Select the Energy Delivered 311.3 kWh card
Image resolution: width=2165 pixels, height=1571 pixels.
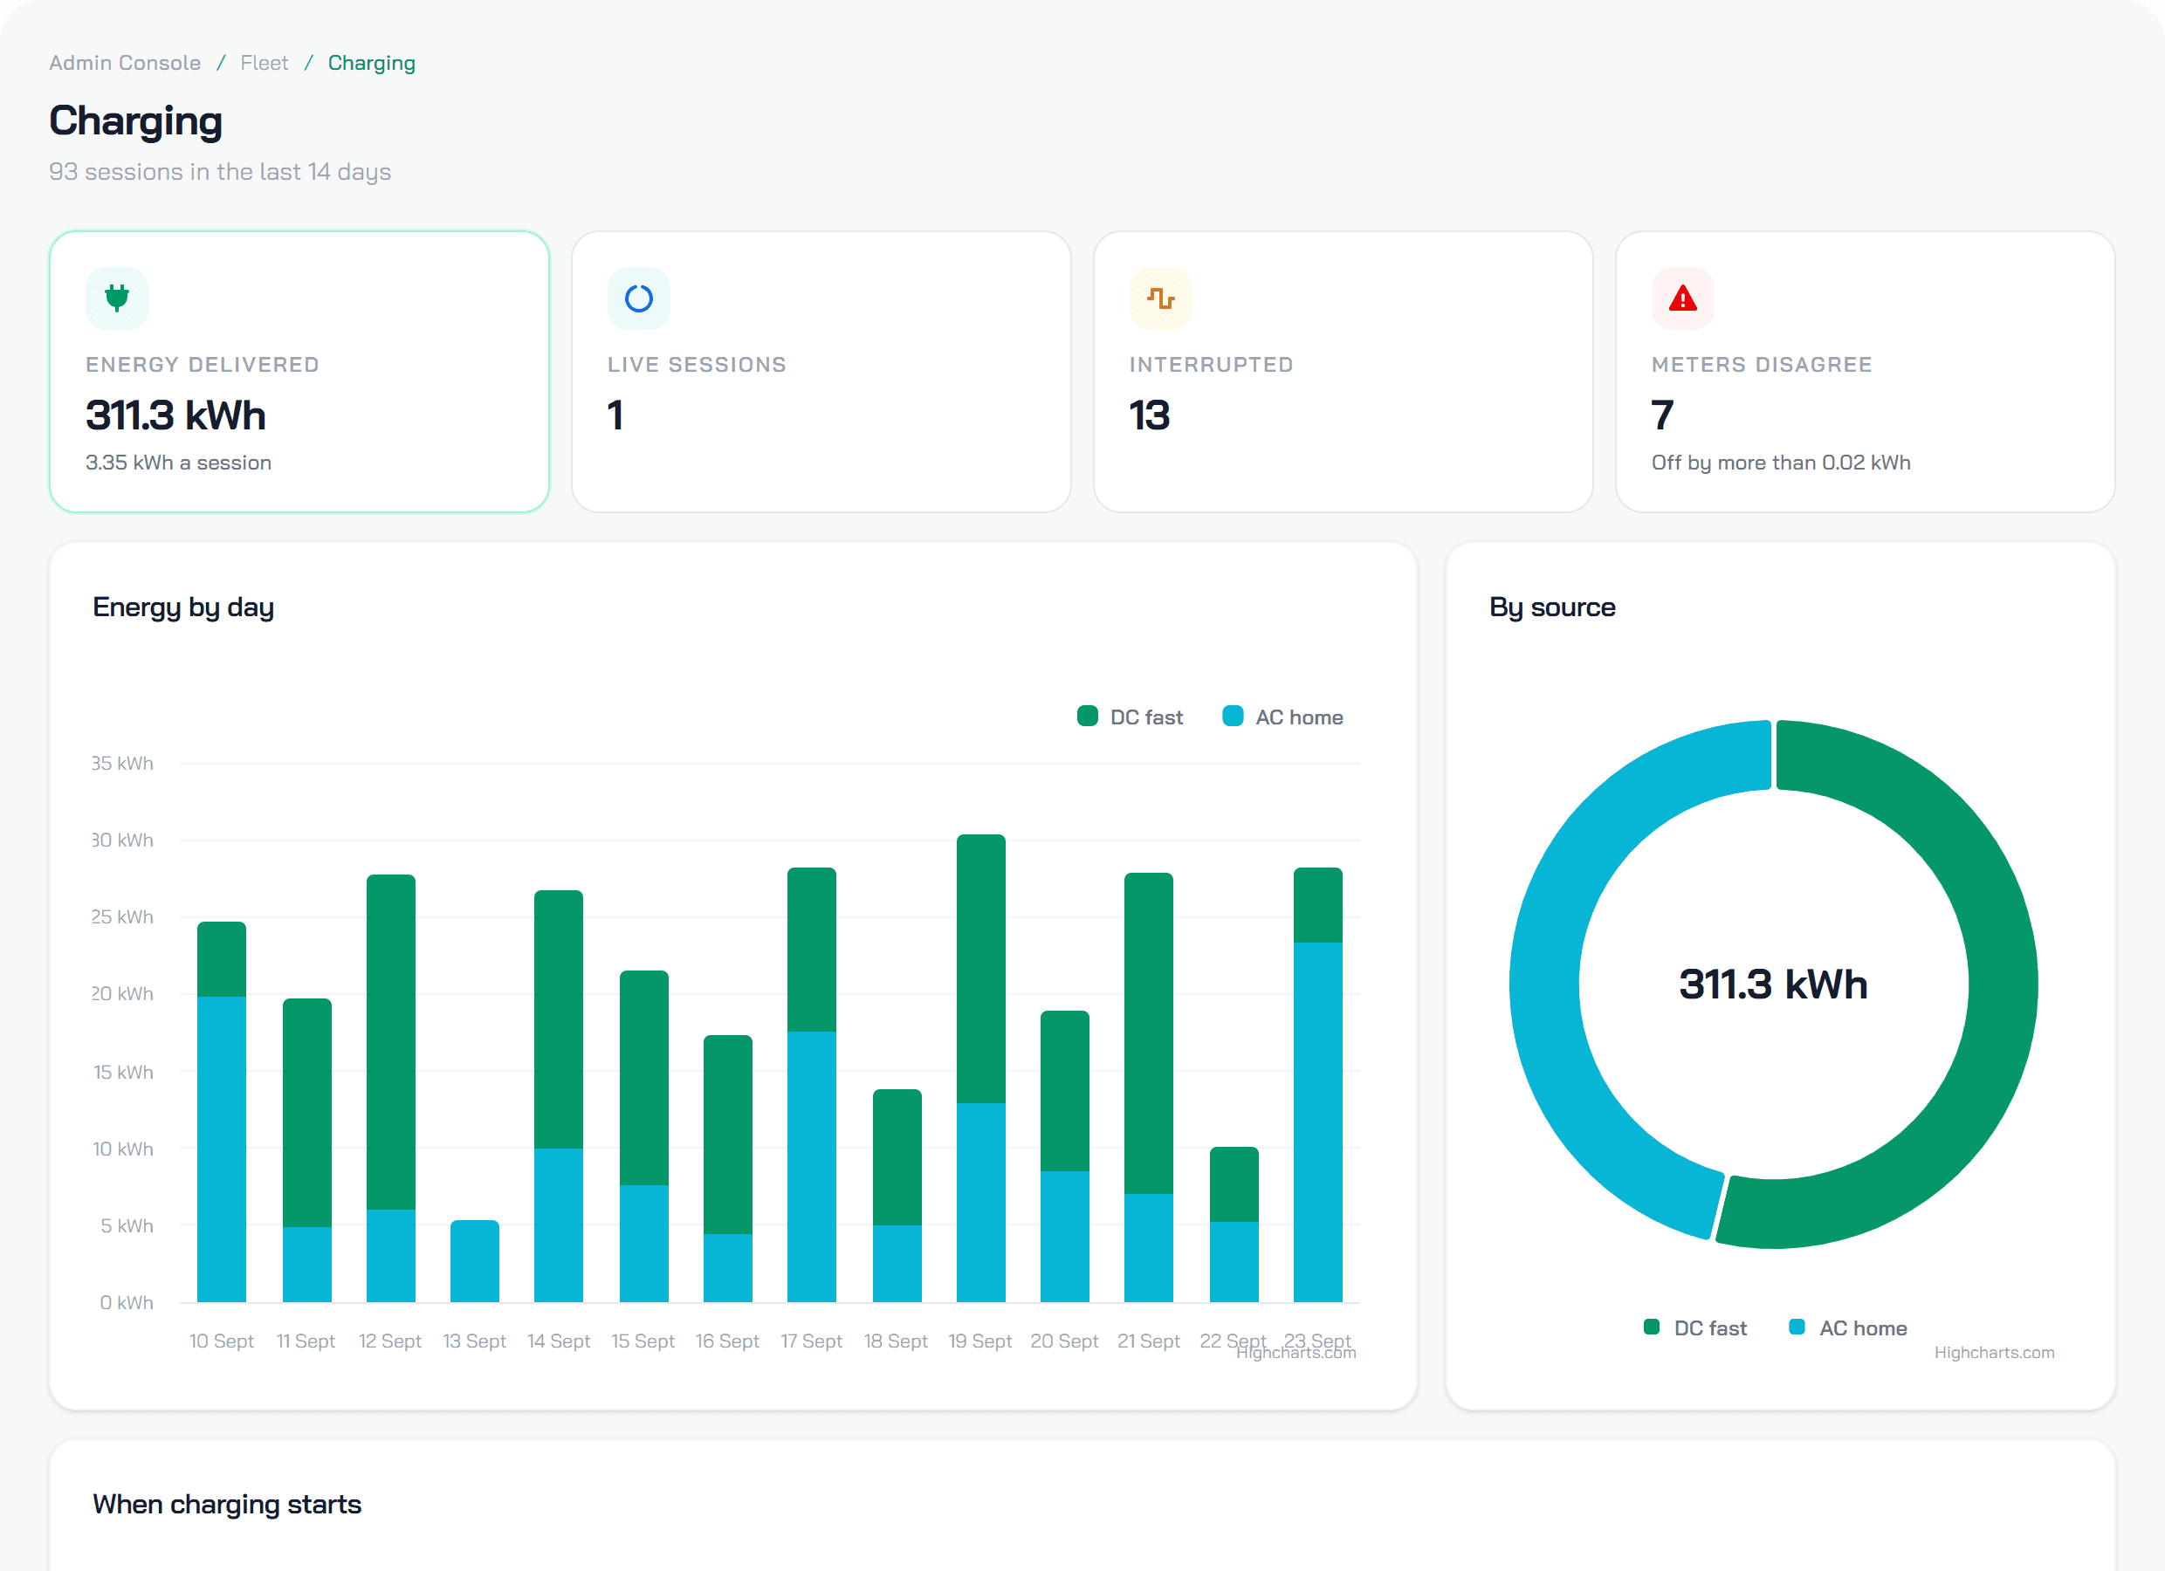point(299,371)
